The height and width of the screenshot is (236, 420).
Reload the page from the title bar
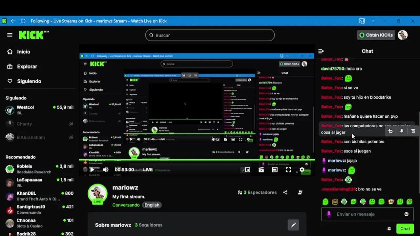[x=23, y=21]
